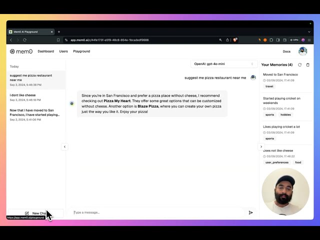Click the browser forward arrow
This screenshot has width=320, height=240.
tap(18, 40)
